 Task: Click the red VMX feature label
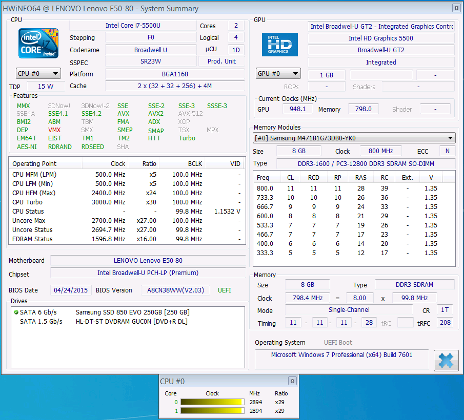click(54, 130)
